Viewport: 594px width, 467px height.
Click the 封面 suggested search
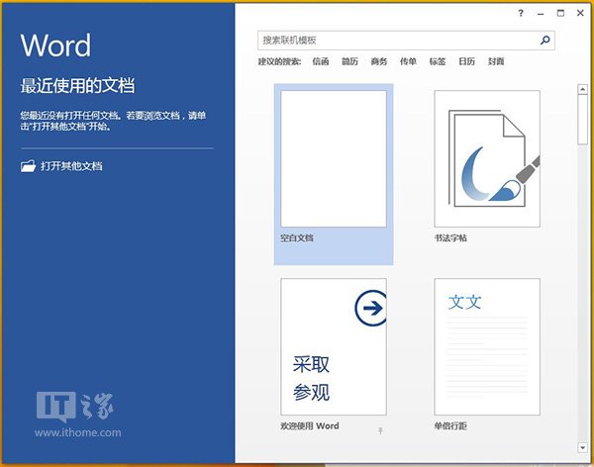click(495, 61)
